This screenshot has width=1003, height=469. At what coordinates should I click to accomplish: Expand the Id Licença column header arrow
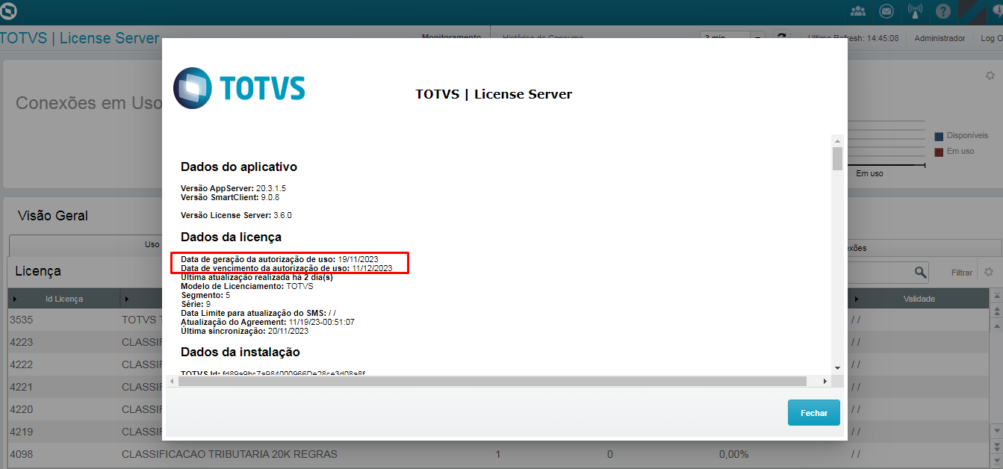tap(15, 299)
